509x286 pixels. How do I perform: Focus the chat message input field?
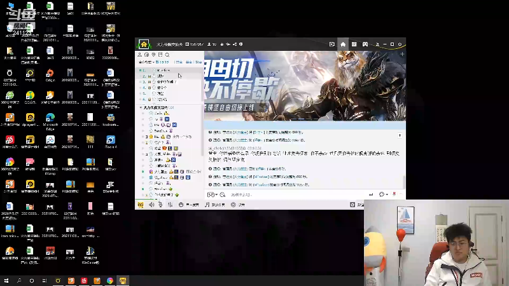pos(297,194)
